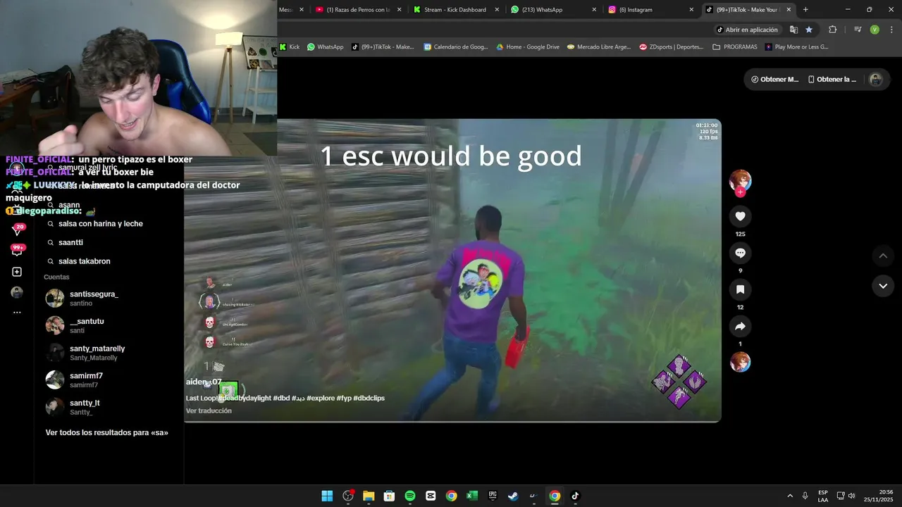This screenshot has height=507, width=902.
Task: Open TikTok messages icon with badge 20
Action: [x=17, y=230]
